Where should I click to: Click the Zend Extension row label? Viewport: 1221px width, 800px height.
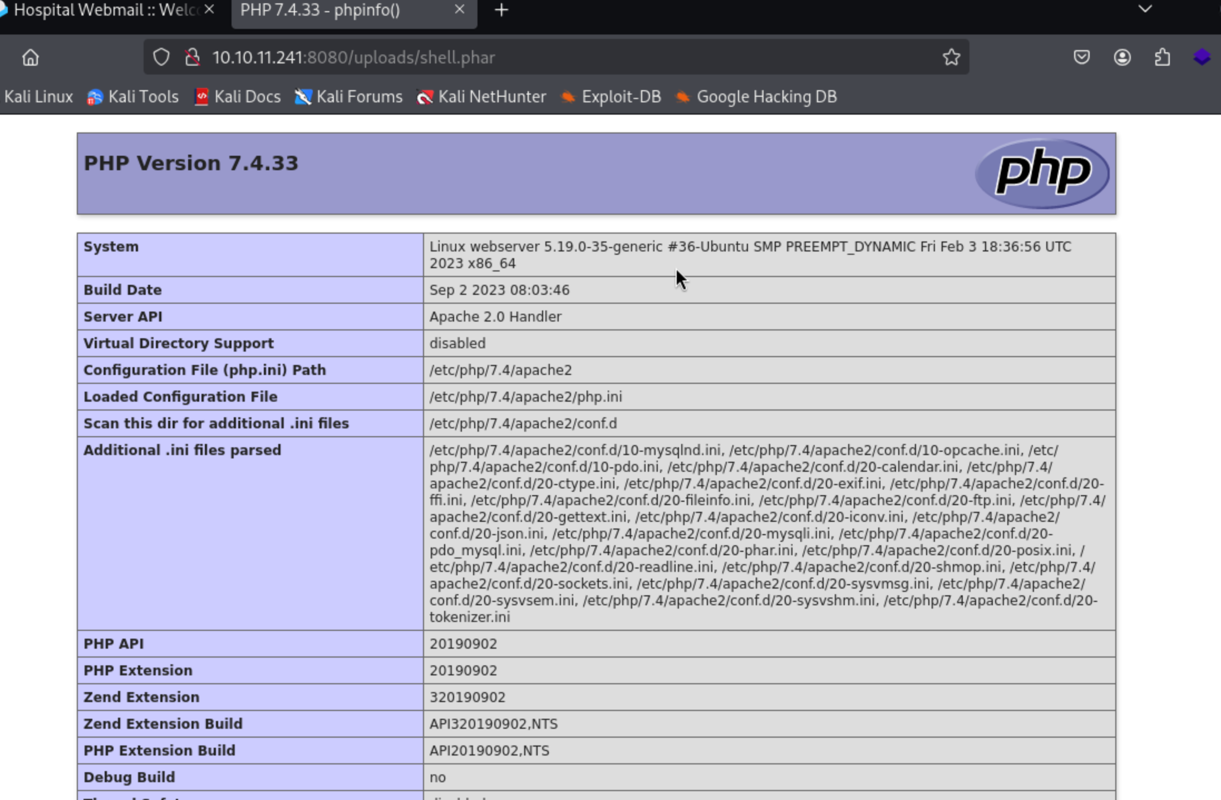point(141,697)
